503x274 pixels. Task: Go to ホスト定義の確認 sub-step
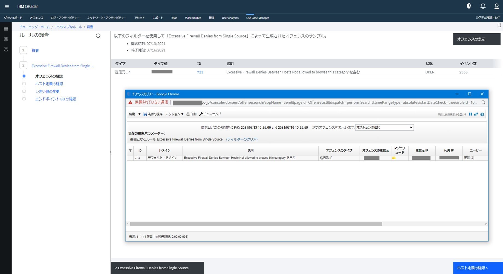tap(49, 84)
